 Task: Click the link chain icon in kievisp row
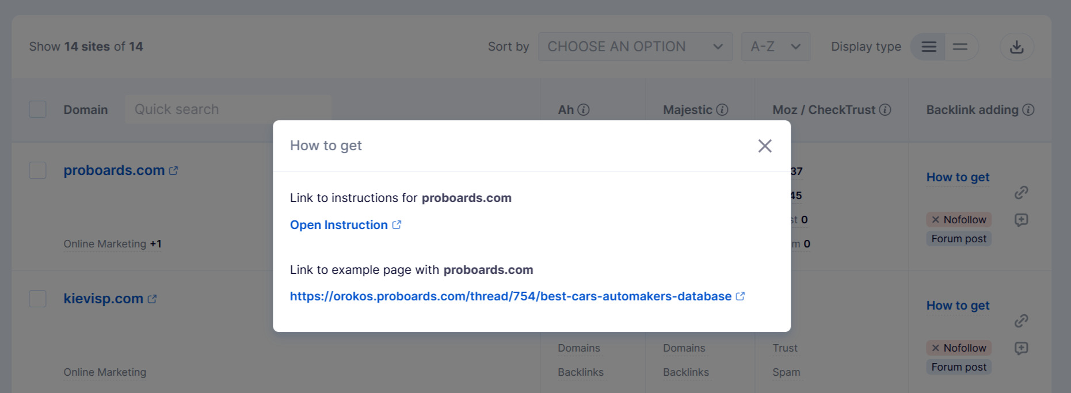click(x=1022, y=320)
